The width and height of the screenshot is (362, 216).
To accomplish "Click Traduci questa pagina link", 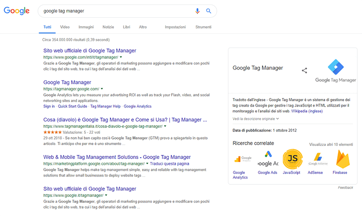I will [169, 164].
